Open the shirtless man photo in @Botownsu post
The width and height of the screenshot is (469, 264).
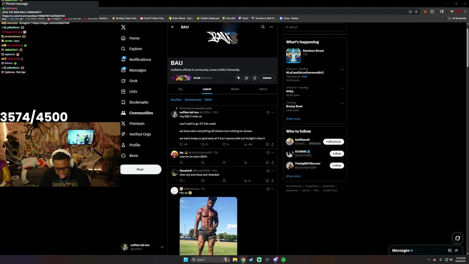pyautogui.click(x=208, y=226)
